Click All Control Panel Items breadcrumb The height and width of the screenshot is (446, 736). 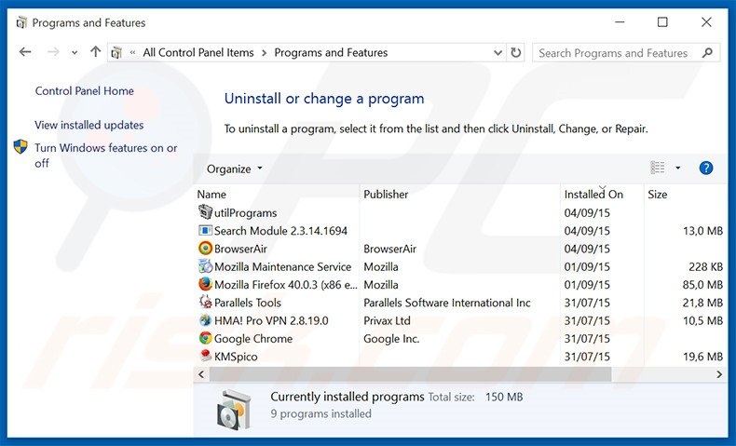pyautogui.click(x=198, y=52)
